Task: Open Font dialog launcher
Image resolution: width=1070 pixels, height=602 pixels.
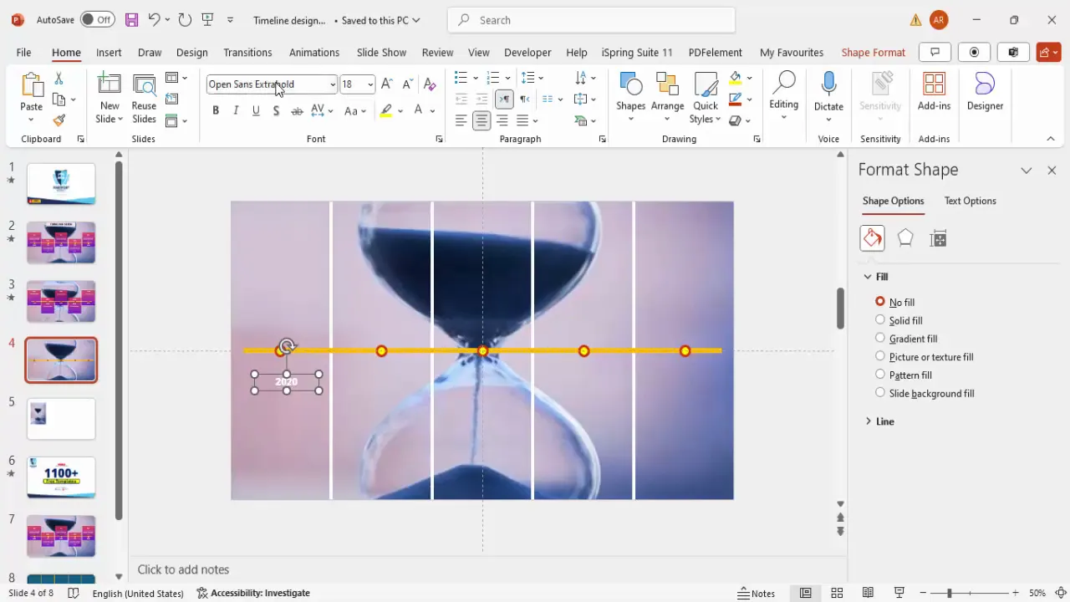Action: [x=439, y=139]
